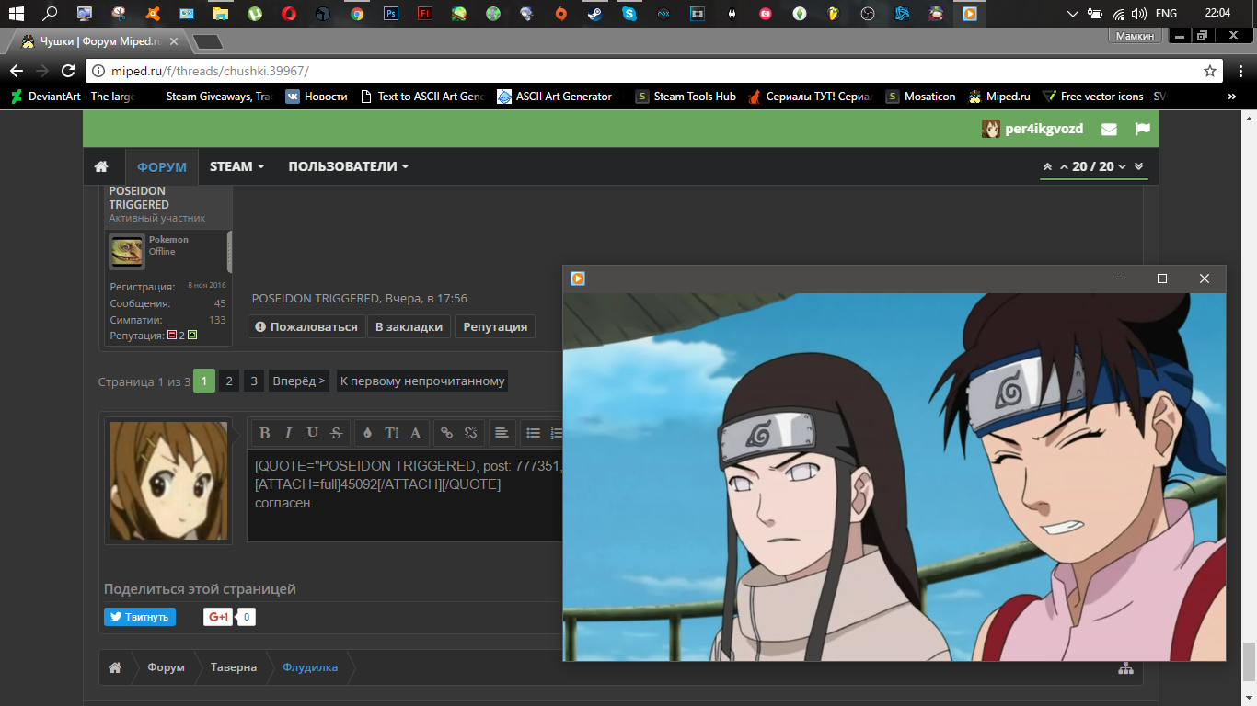The height and width of the screenshot is (706, 1257).
Task: Open a new browser tab
Action: pyautogui.click(x=208, y=41)
